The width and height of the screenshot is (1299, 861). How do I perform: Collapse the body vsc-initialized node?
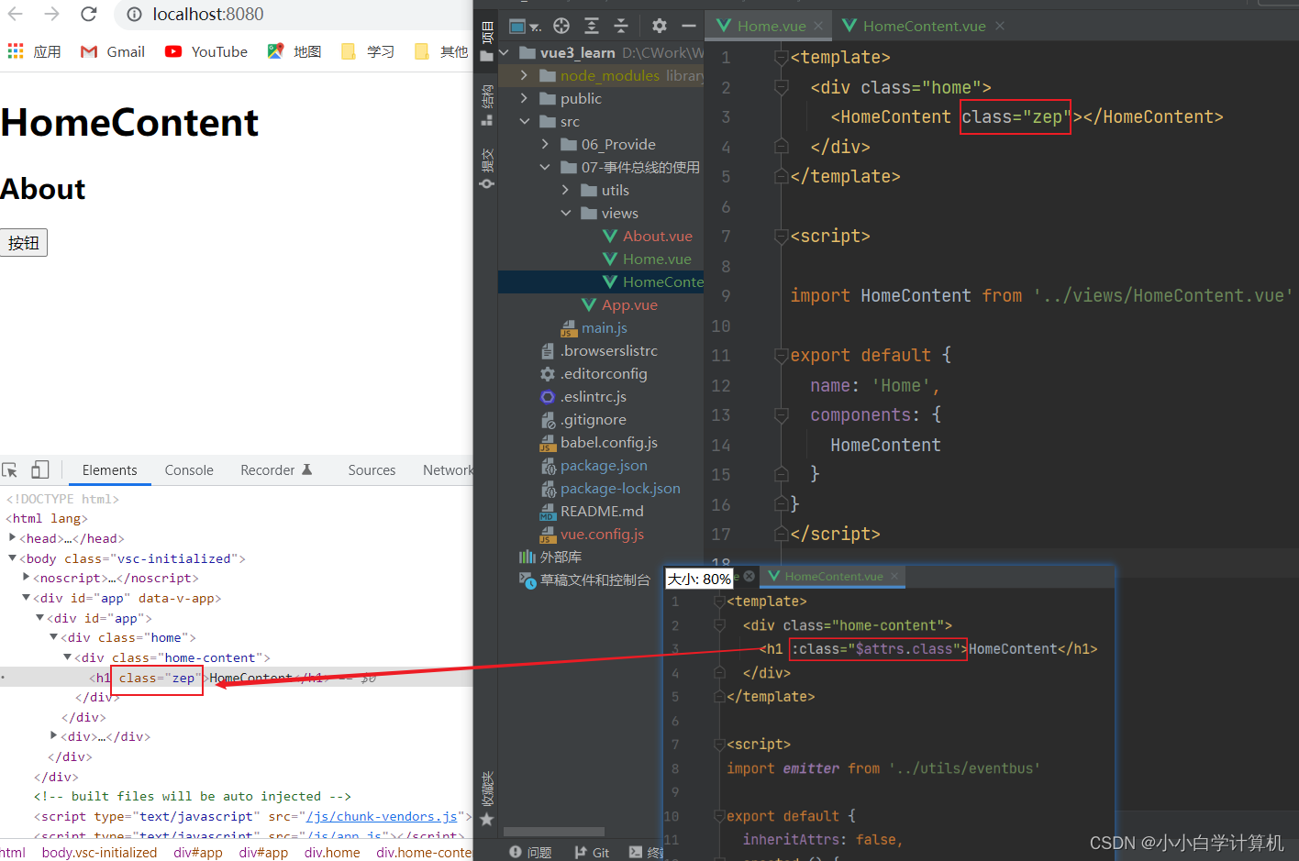click(x=12, y=558)
